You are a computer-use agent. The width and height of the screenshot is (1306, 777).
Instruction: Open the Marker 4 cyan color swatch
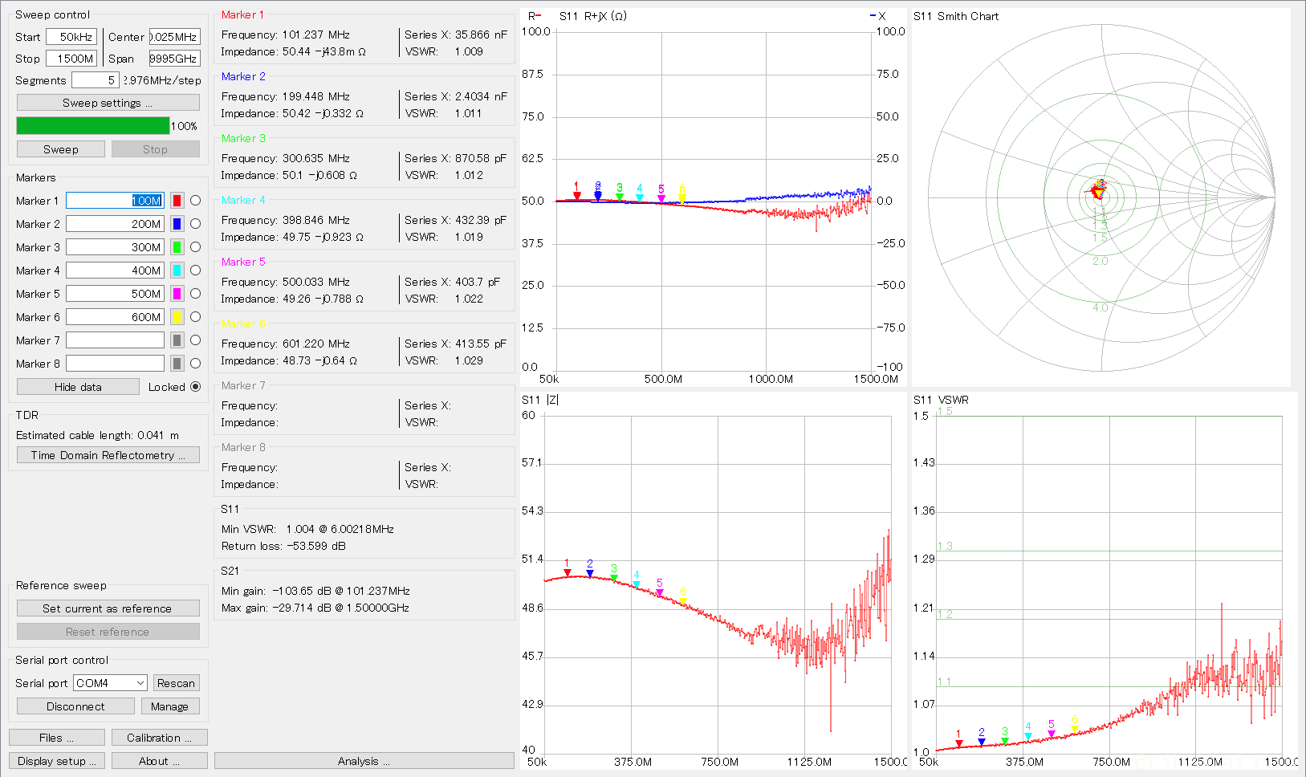pos(177,271)
